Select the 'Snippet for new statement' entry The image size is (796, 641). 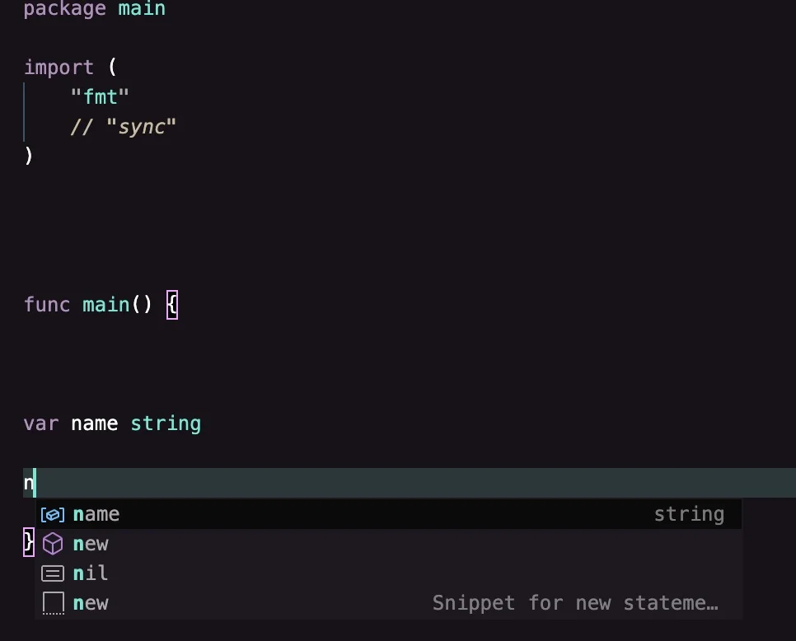388,603
